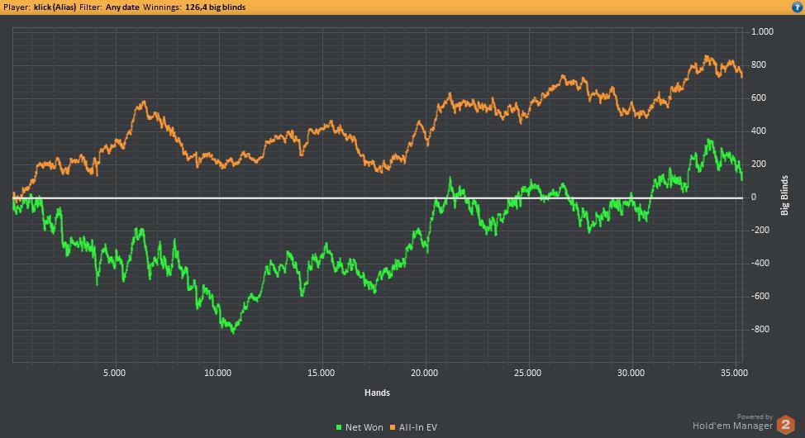Click the Hold'em Manager 2 logo
The image size is (805, 438).
pyautogui.click(x=785, y=425)
